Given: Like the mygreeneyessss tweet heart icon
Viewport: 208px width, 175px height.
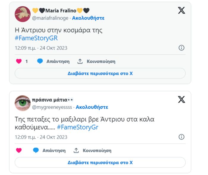Looking at the screenshot, I should tap(19, 150).
